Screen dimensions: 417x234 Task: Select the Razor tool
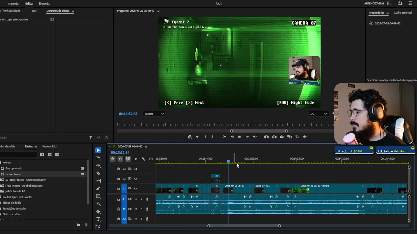tap(98, 173)
